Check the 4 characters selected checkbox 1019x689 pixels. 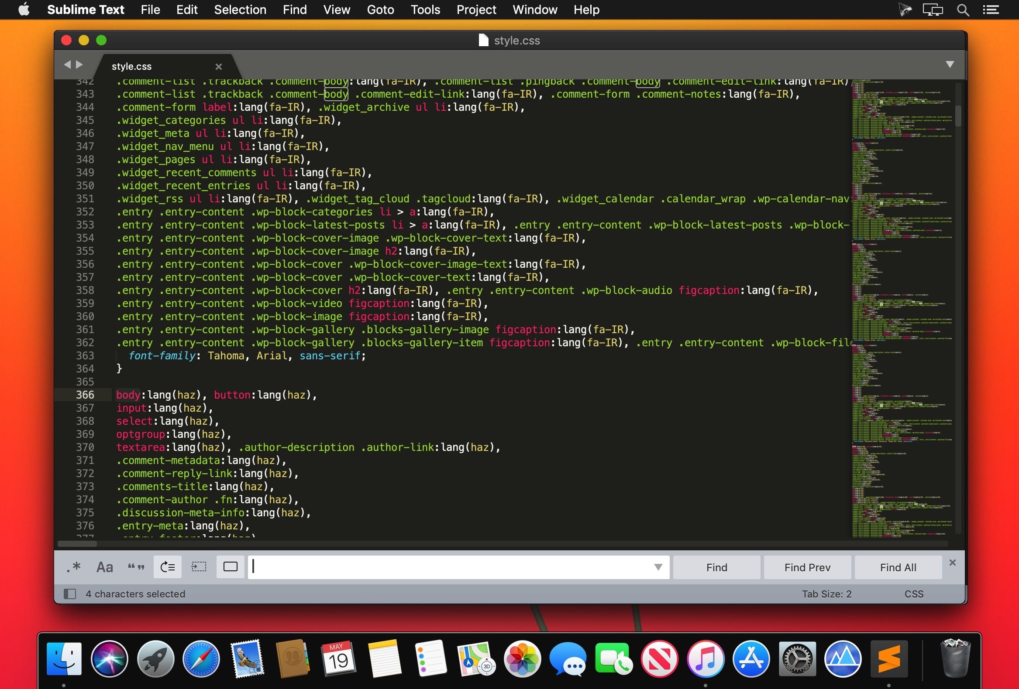pos(70,593)
